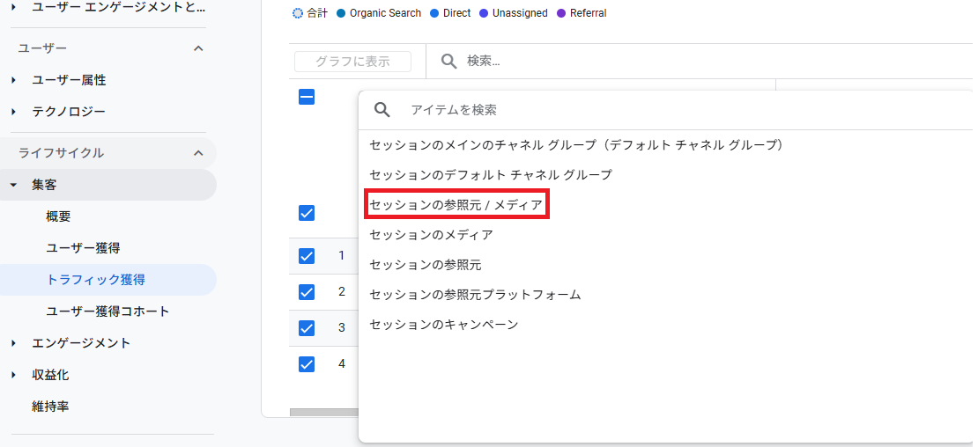Open the 収益化 menu item
This screenshot has height=447, width=978.
(x=50, y=376)
